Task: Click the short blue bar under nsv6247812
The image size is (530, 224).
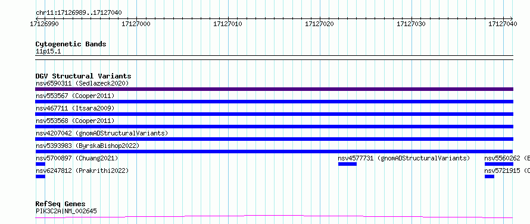Action: [x=40, y=176]
